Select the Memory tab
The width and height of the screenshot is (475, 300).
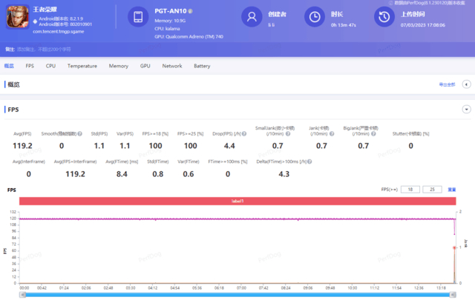pyautogui.click(x=118, y=66)
